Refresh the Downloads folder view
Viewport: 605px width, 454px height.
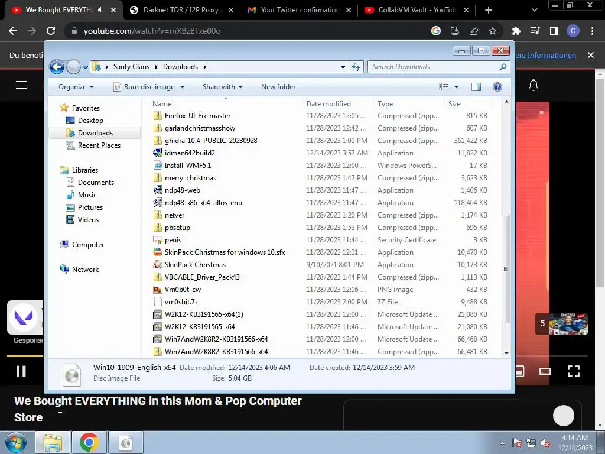(x=356, y=67)
